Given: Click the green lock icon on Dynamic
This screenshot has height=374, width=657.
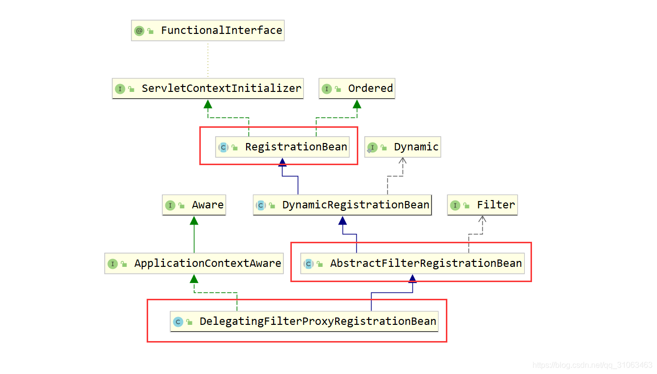Looking at the screenshot, I should 384,147.
